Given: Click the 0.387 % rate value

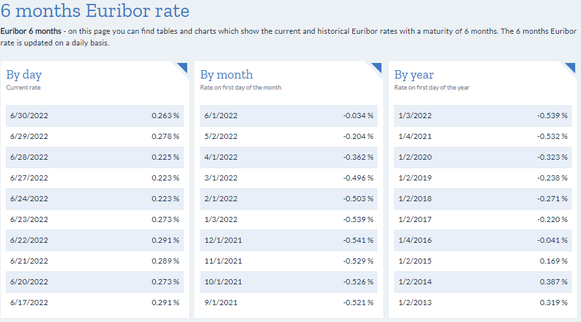Looking at the screenshot, I should 554,282.
